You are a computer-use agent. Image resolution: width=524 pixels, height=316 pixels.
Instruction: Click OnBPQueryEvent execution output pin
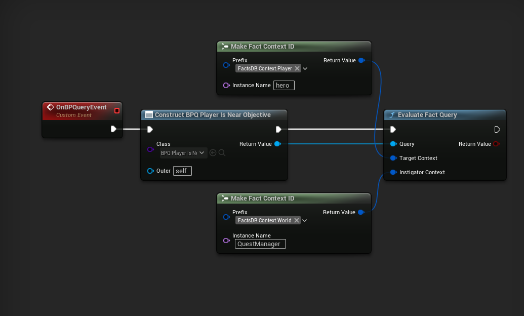point(113,129)
